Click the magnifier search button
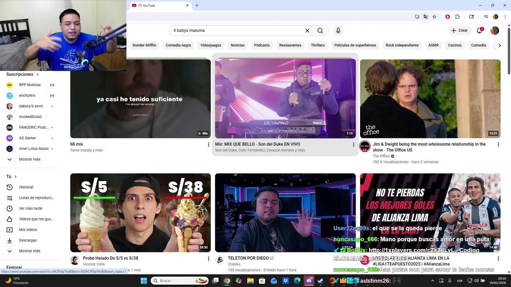Image resolution: width=511 pixels, height=287 pixels. 320,31
